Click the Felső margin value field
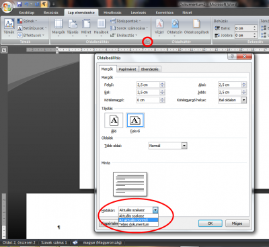This screenshot has width=269, height=247. (148, 85)
